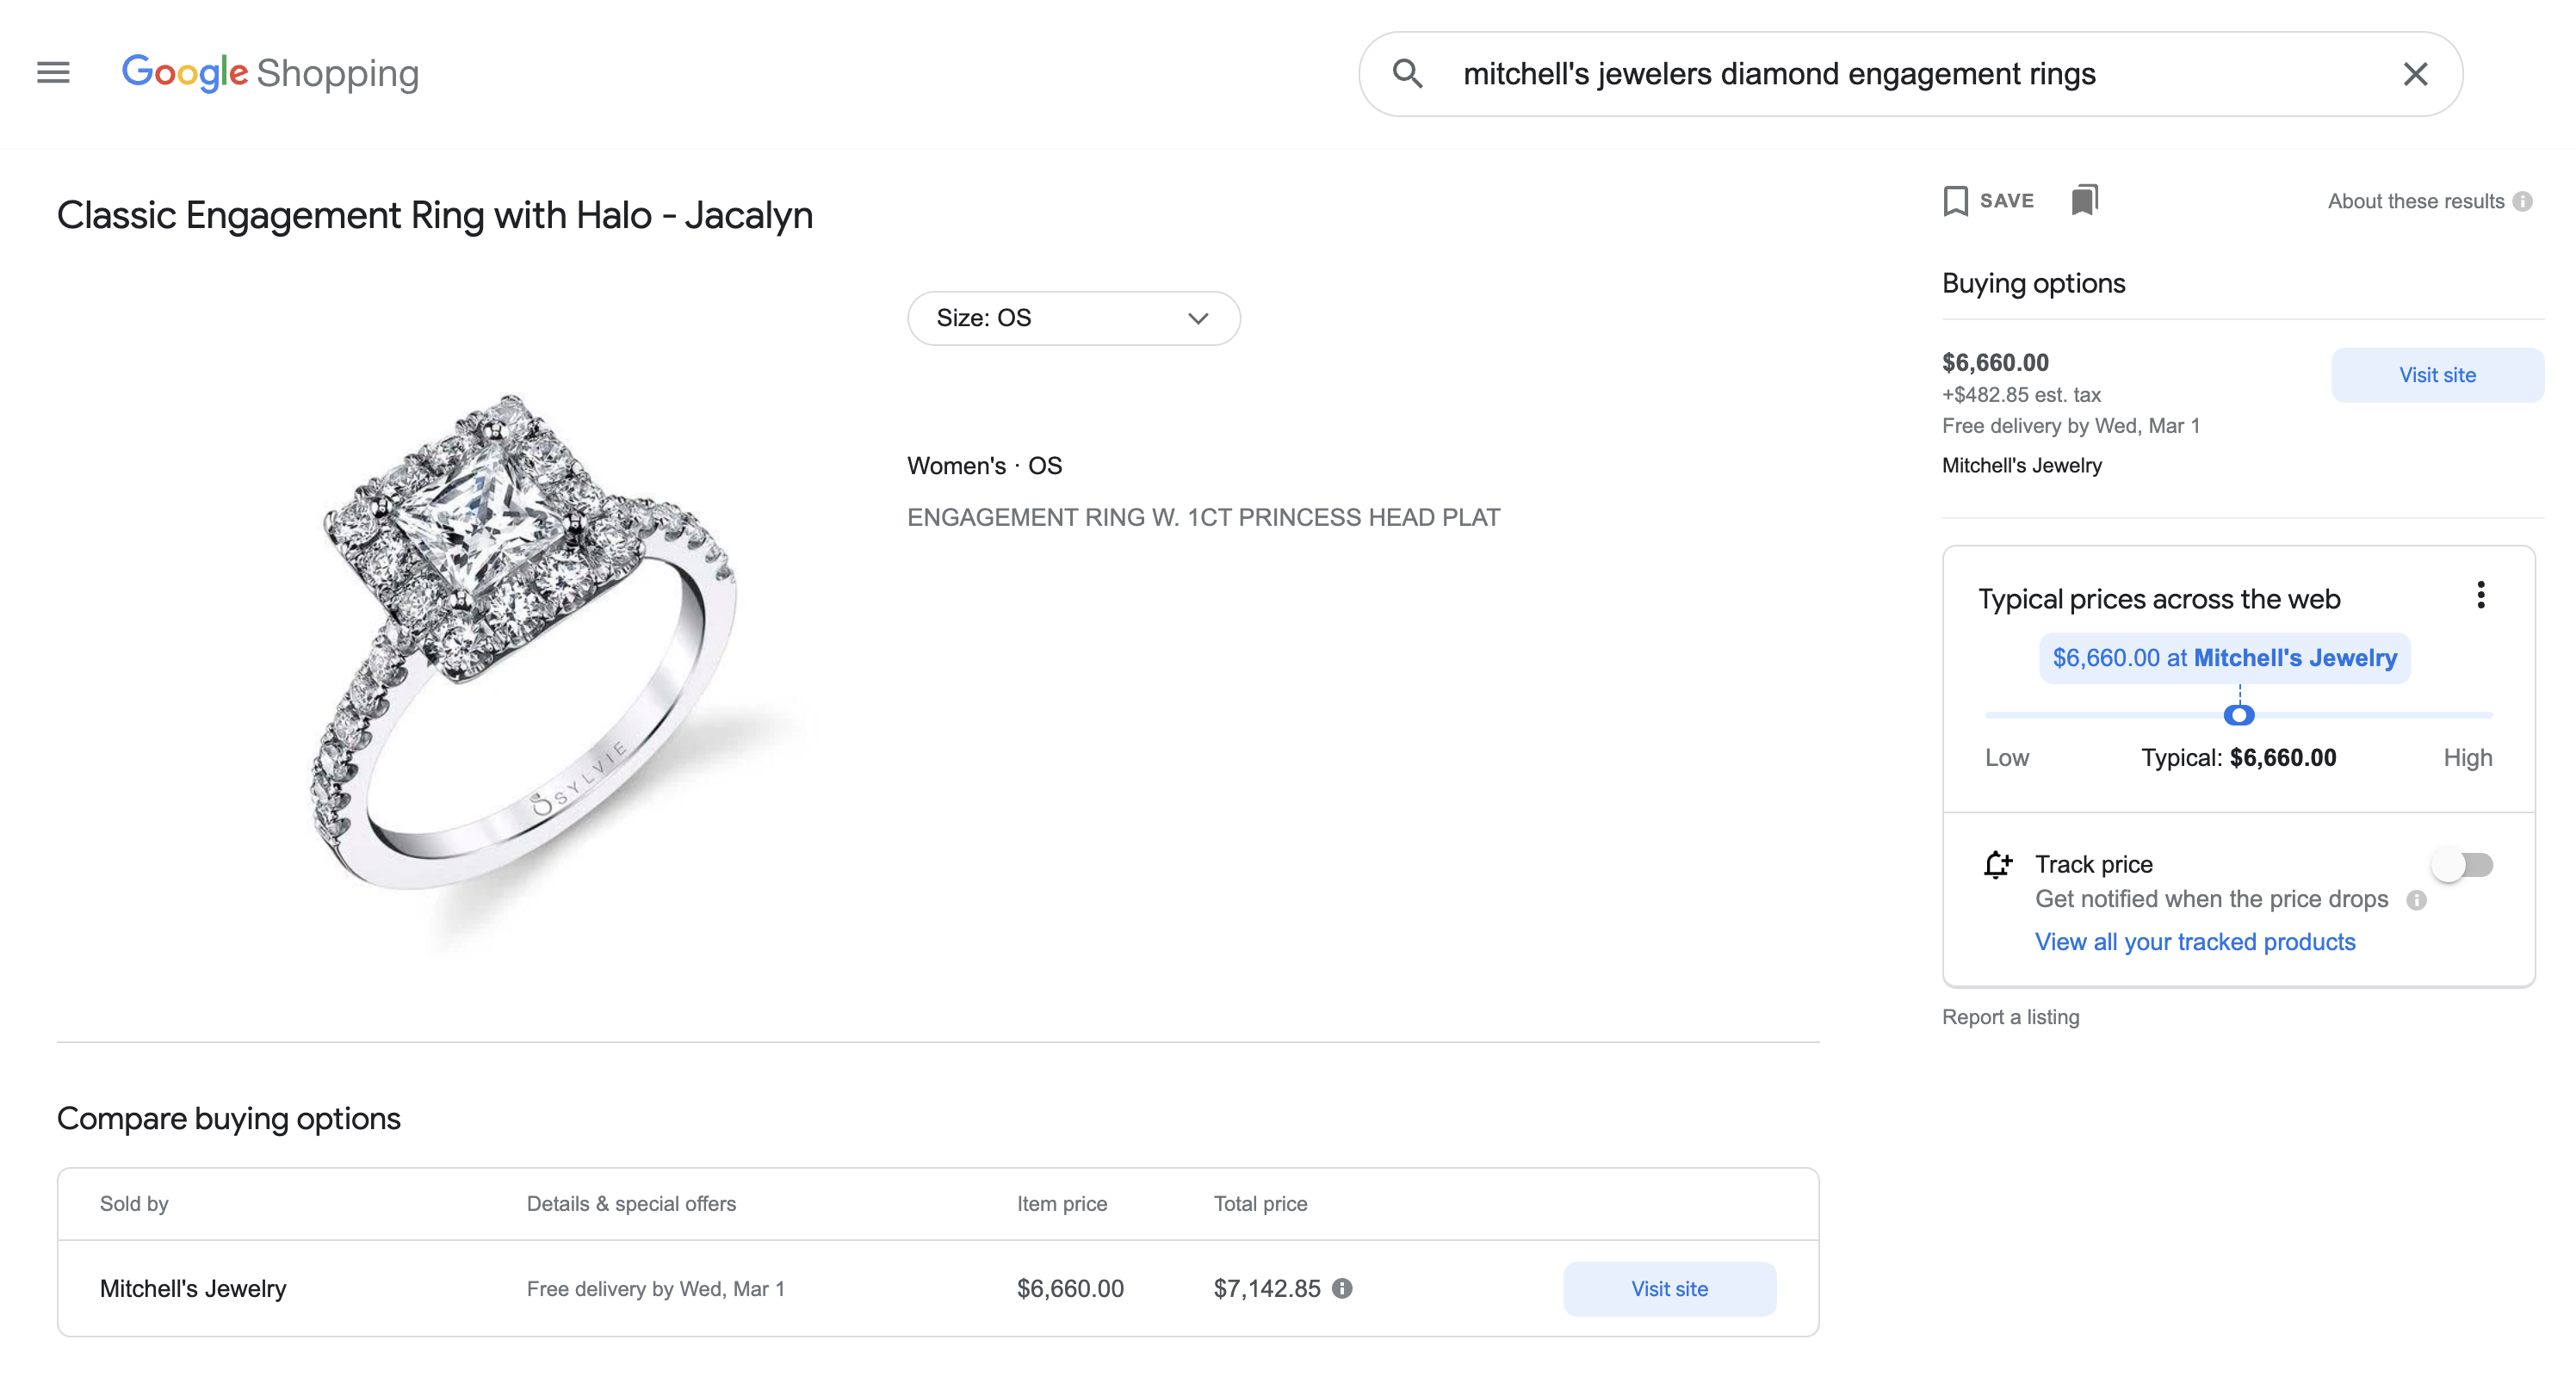This screenshot has width=2576, height=1377.
Task: Click Visit site in comparison table row
Action: point(1669,1289)
